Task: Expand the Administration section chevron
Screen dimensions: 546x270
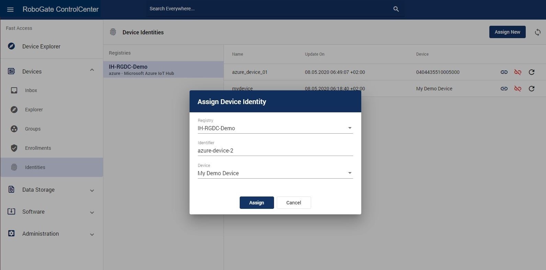Action: [x=92, y=235]
